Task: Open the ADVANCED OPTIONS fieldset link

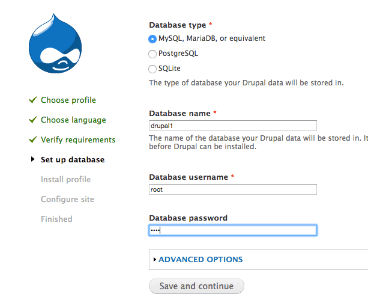Action: [x=201, y=259]
